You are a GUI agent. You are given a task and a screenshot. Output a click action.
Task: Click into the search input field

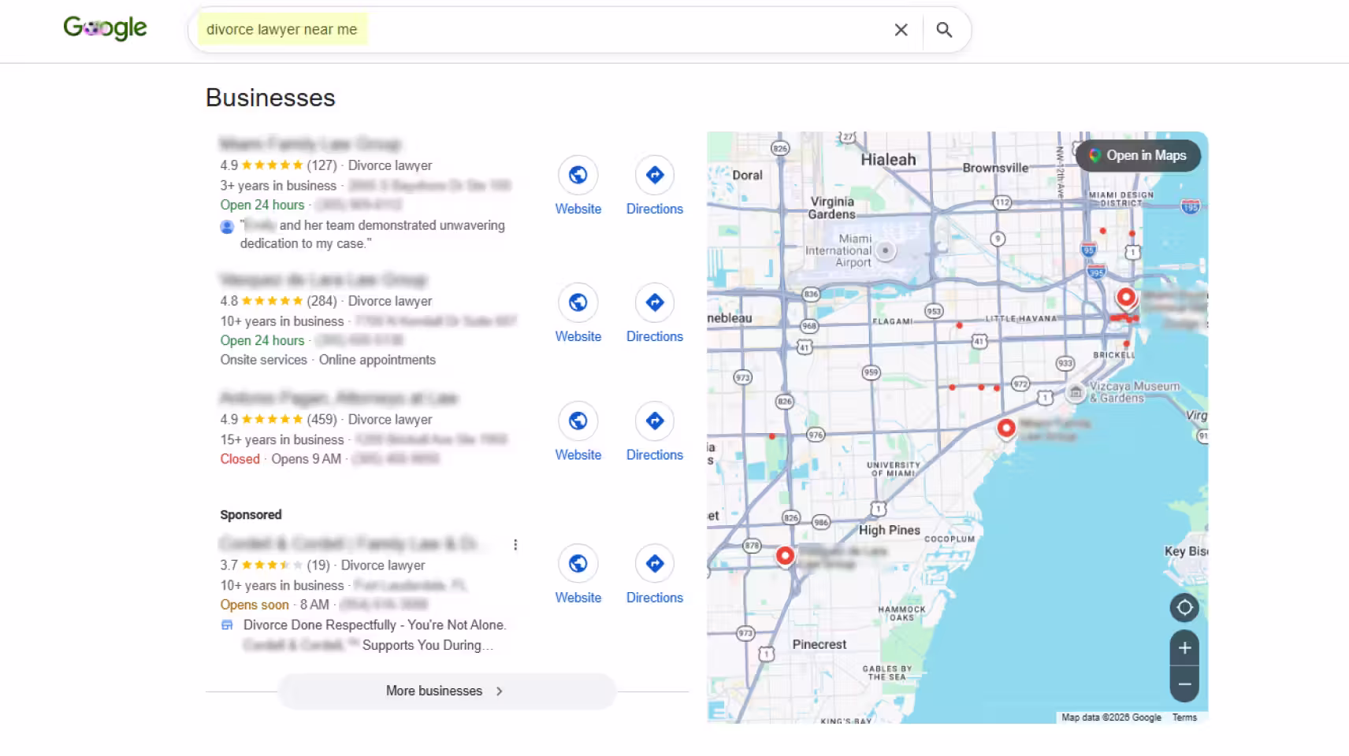(x=544, y=30)
